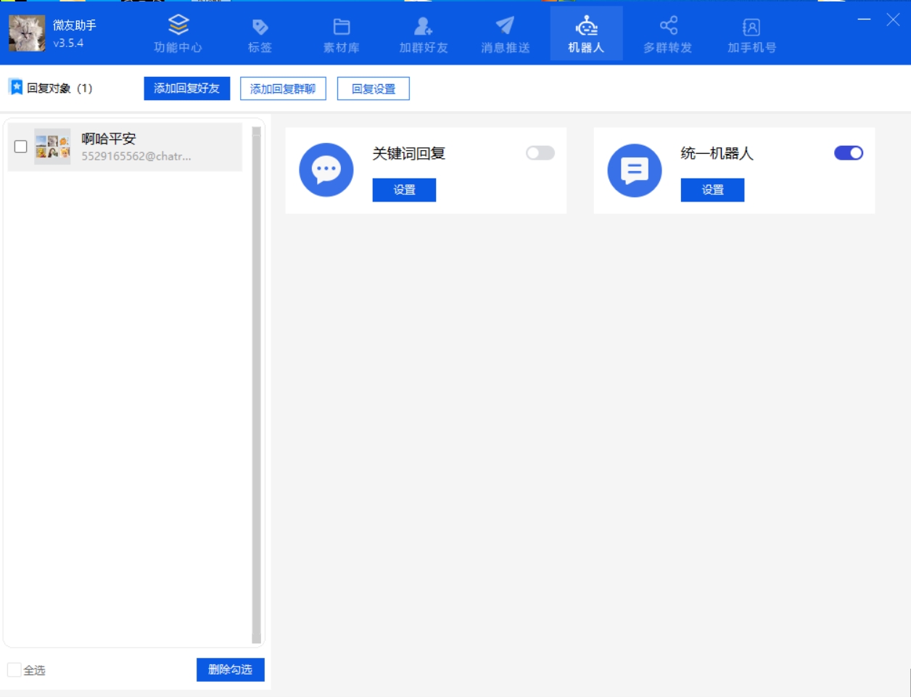Close the 微友助手 window
Screen dimensions: 911x697
coord(893,20)
